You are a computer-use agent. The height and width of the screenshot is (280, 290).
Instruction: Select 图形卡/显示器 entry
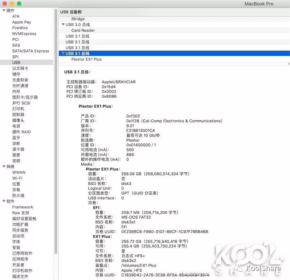(25, 97)
